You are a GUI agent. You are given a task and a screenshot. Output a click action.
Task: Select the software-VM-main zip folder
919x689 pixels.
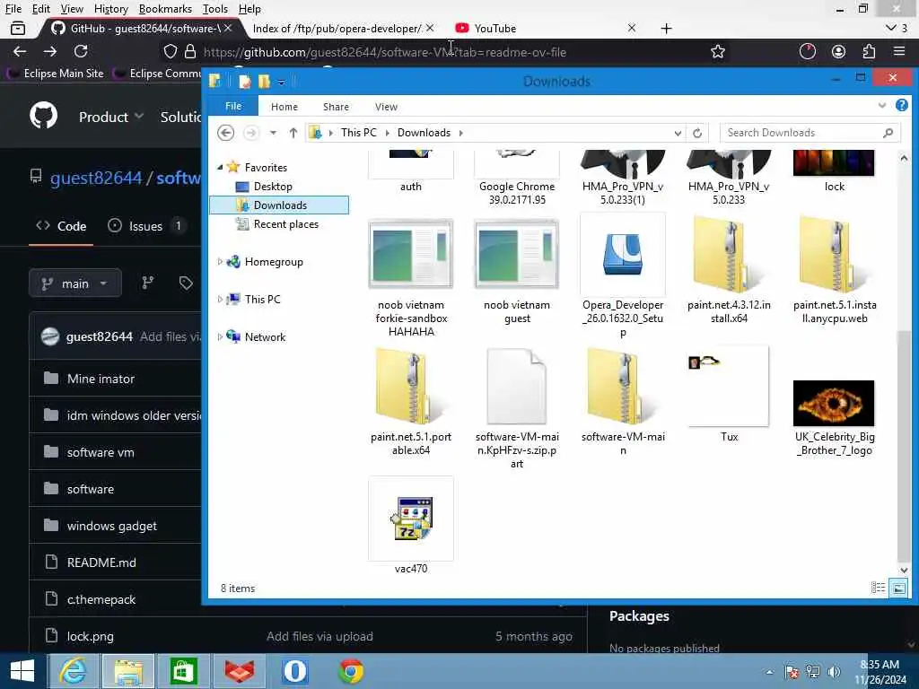click(623, 402)
